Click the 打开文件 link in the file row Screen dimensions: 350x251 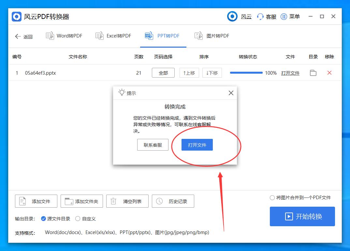tap(290, 73)
